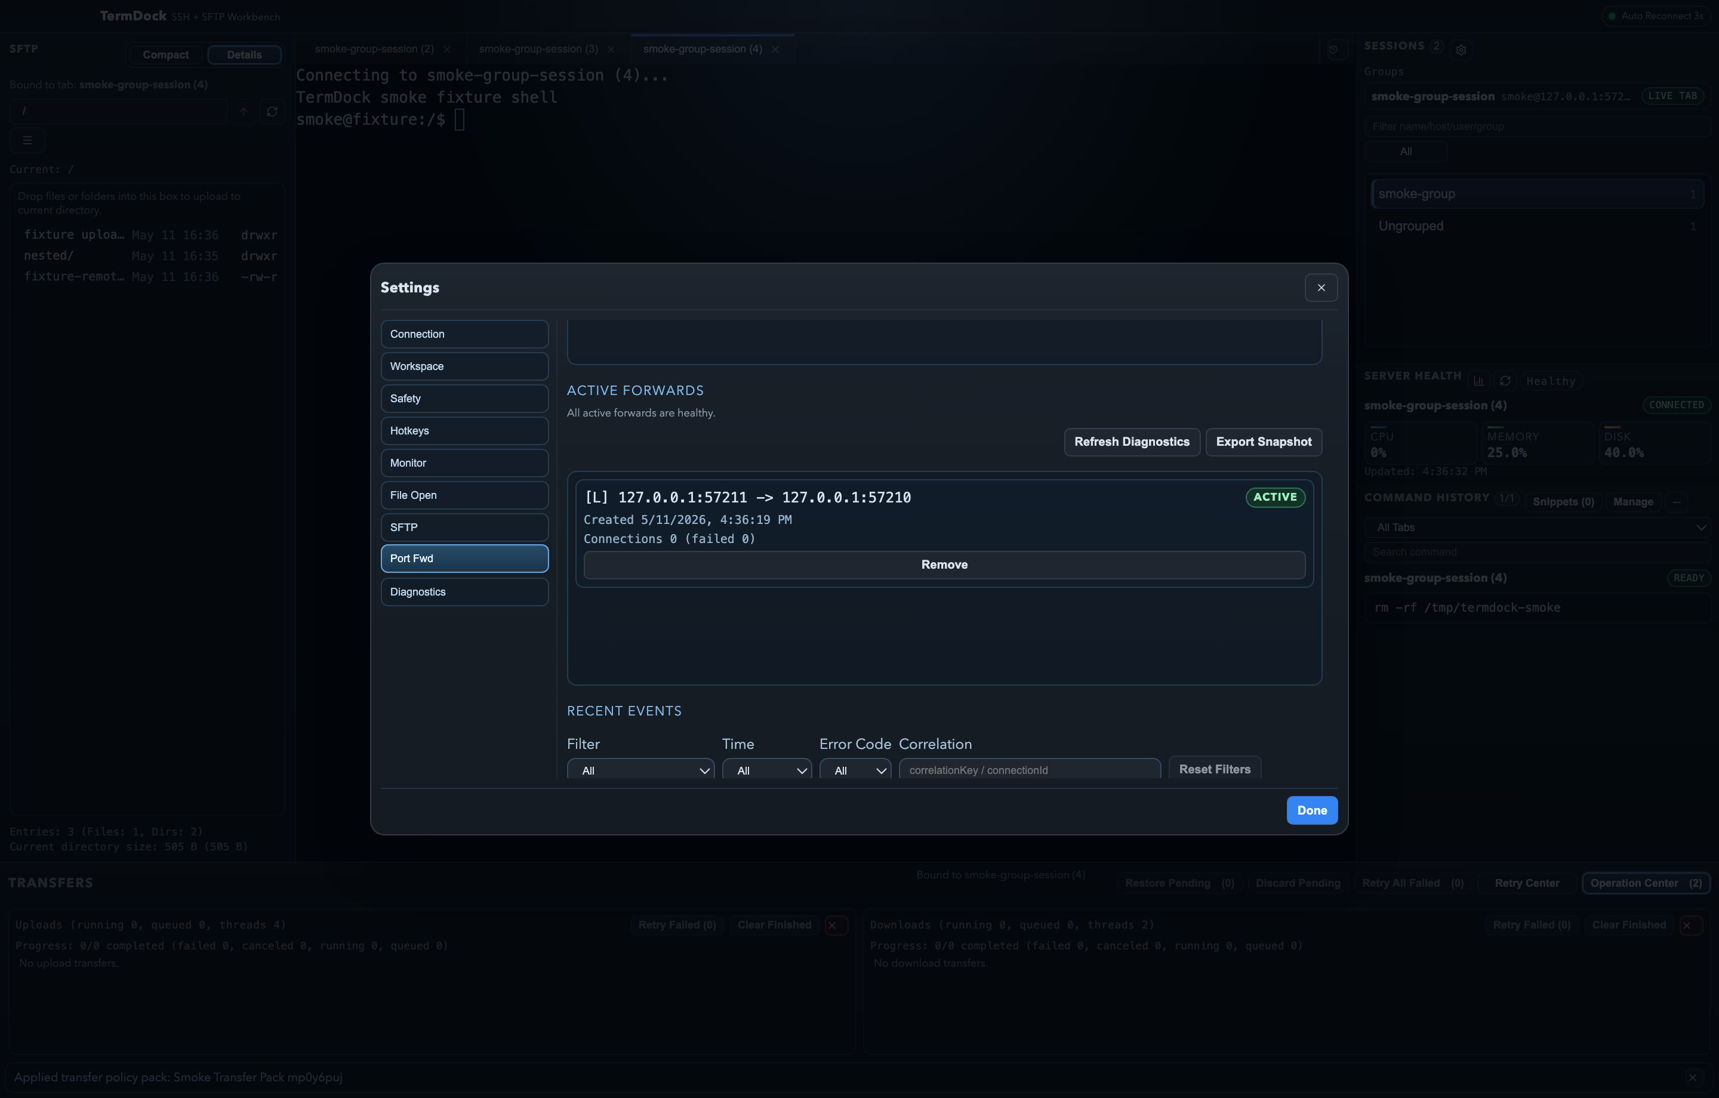This screenshot has width=1719, height=1098.
Task: Switch to the smoke-group-session (3) tab
Action: (538, 50)
